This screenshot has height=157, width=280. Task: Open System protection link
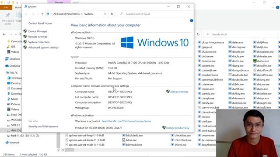(x=39, y=42)
